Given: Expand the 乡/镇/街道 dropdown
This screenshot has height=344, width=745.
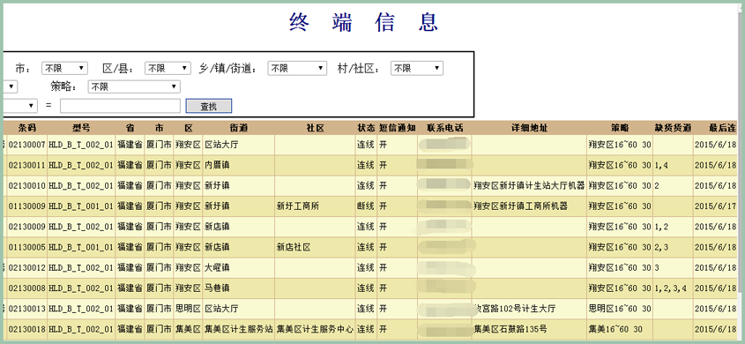Looking at the screenshot, I should point(297,69).
